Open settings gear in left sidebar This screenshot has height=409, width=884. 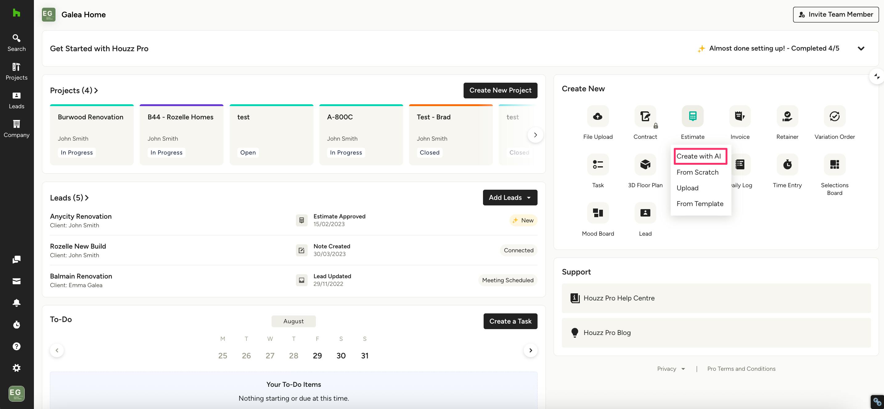click(x=16, y=368)
